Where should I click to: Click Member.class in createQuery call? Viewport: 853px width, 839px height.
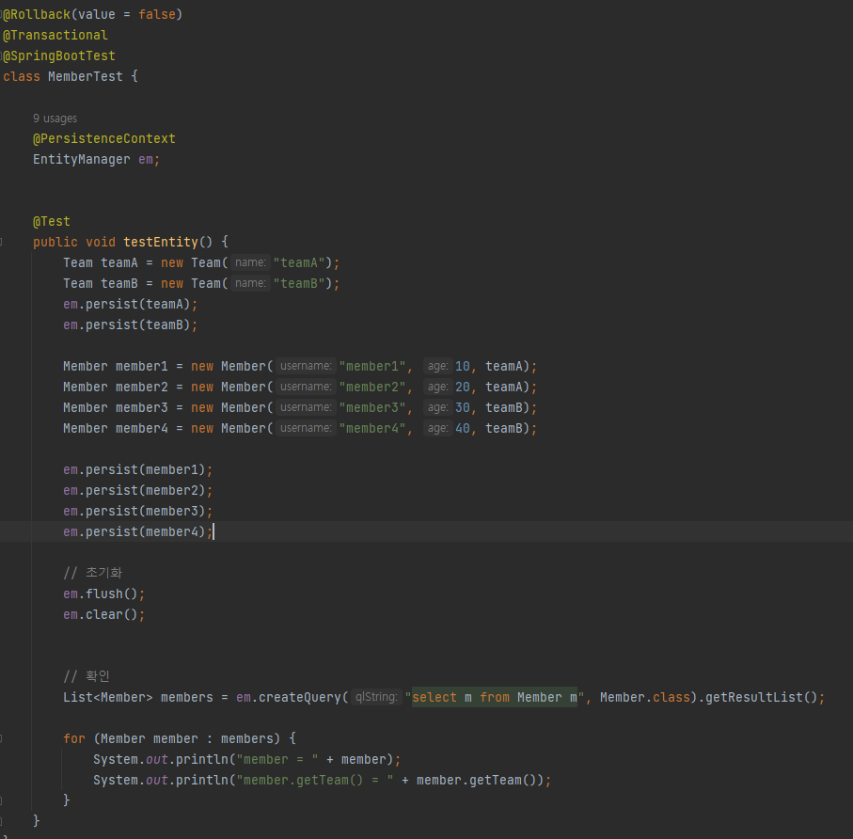(x=644, y=697)
